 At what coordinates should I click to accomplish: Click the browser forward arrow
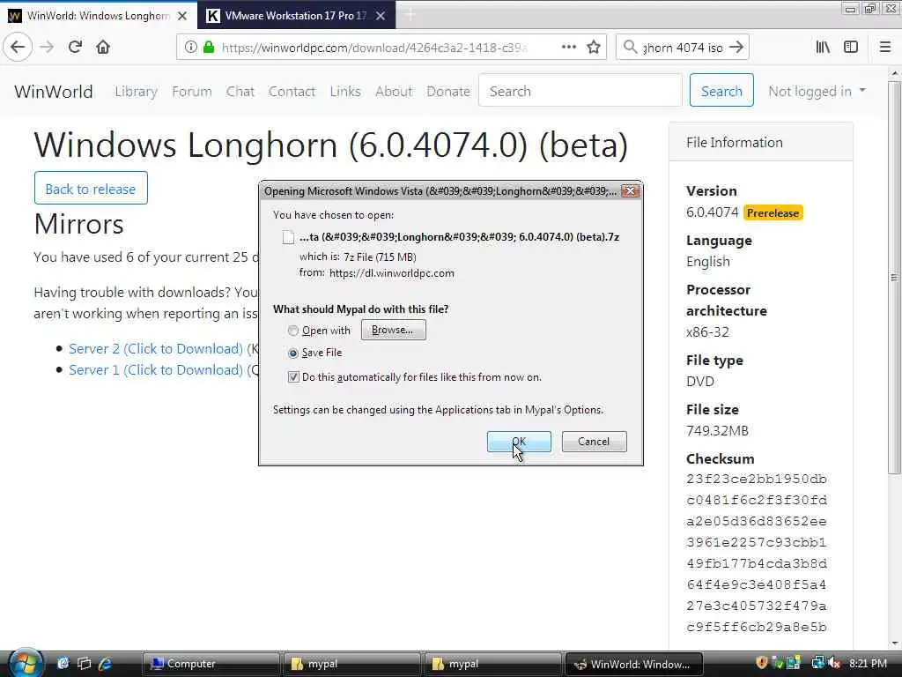pos(47,48)
